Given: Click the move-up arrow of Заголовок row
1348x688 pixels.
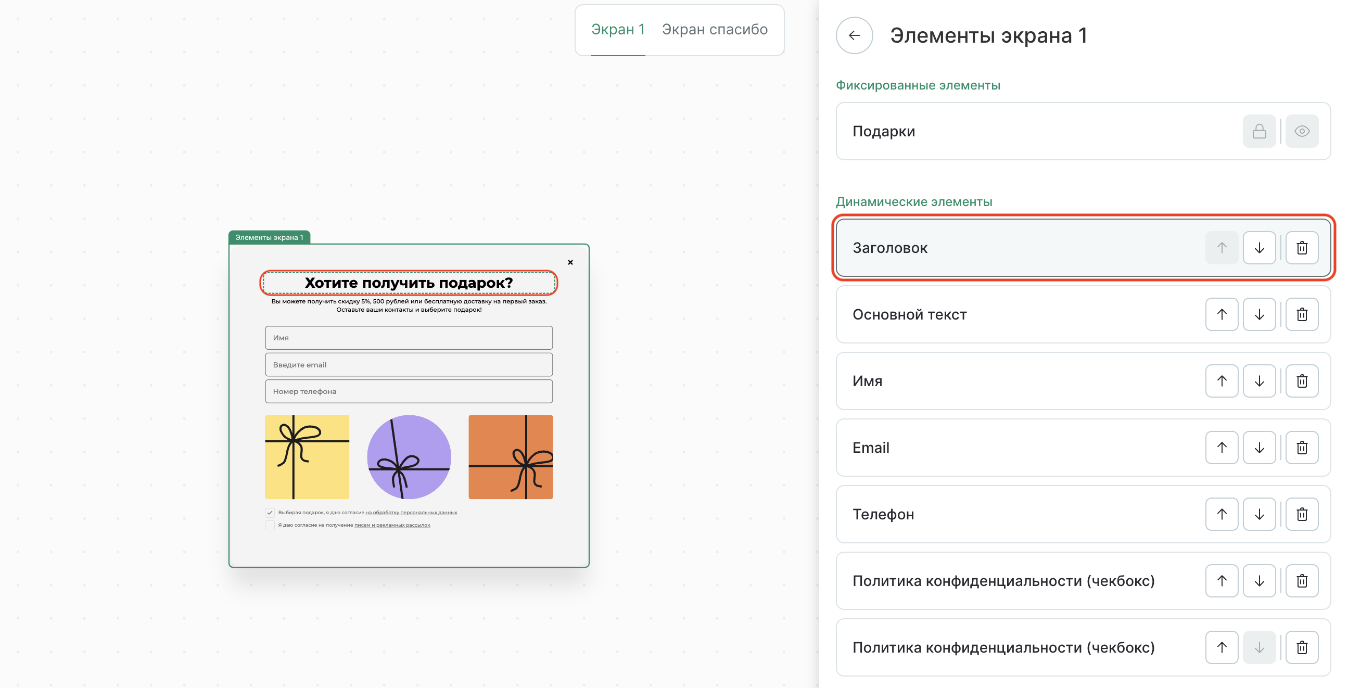Looking at the screenshot, I should pyautogui.click(x=1222, y=248).
